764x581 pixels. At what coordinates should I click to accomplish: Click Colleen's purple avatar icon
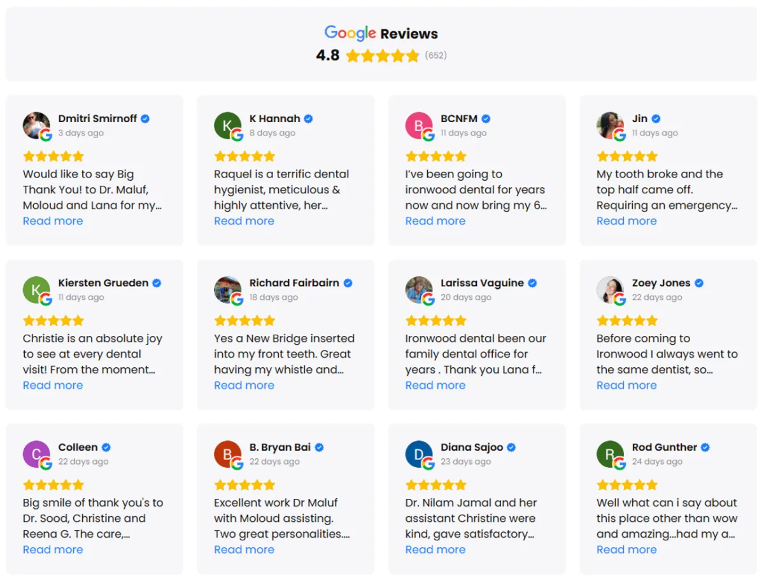[x=36, y=454]
